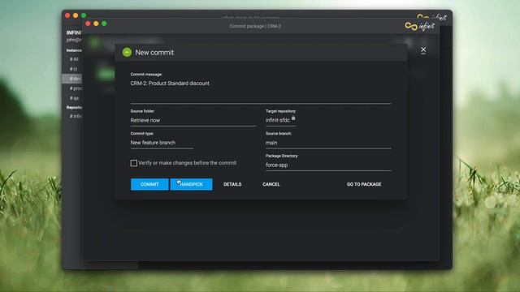Click the Package Directory field
520x292 pixels.
coord(328,165)
